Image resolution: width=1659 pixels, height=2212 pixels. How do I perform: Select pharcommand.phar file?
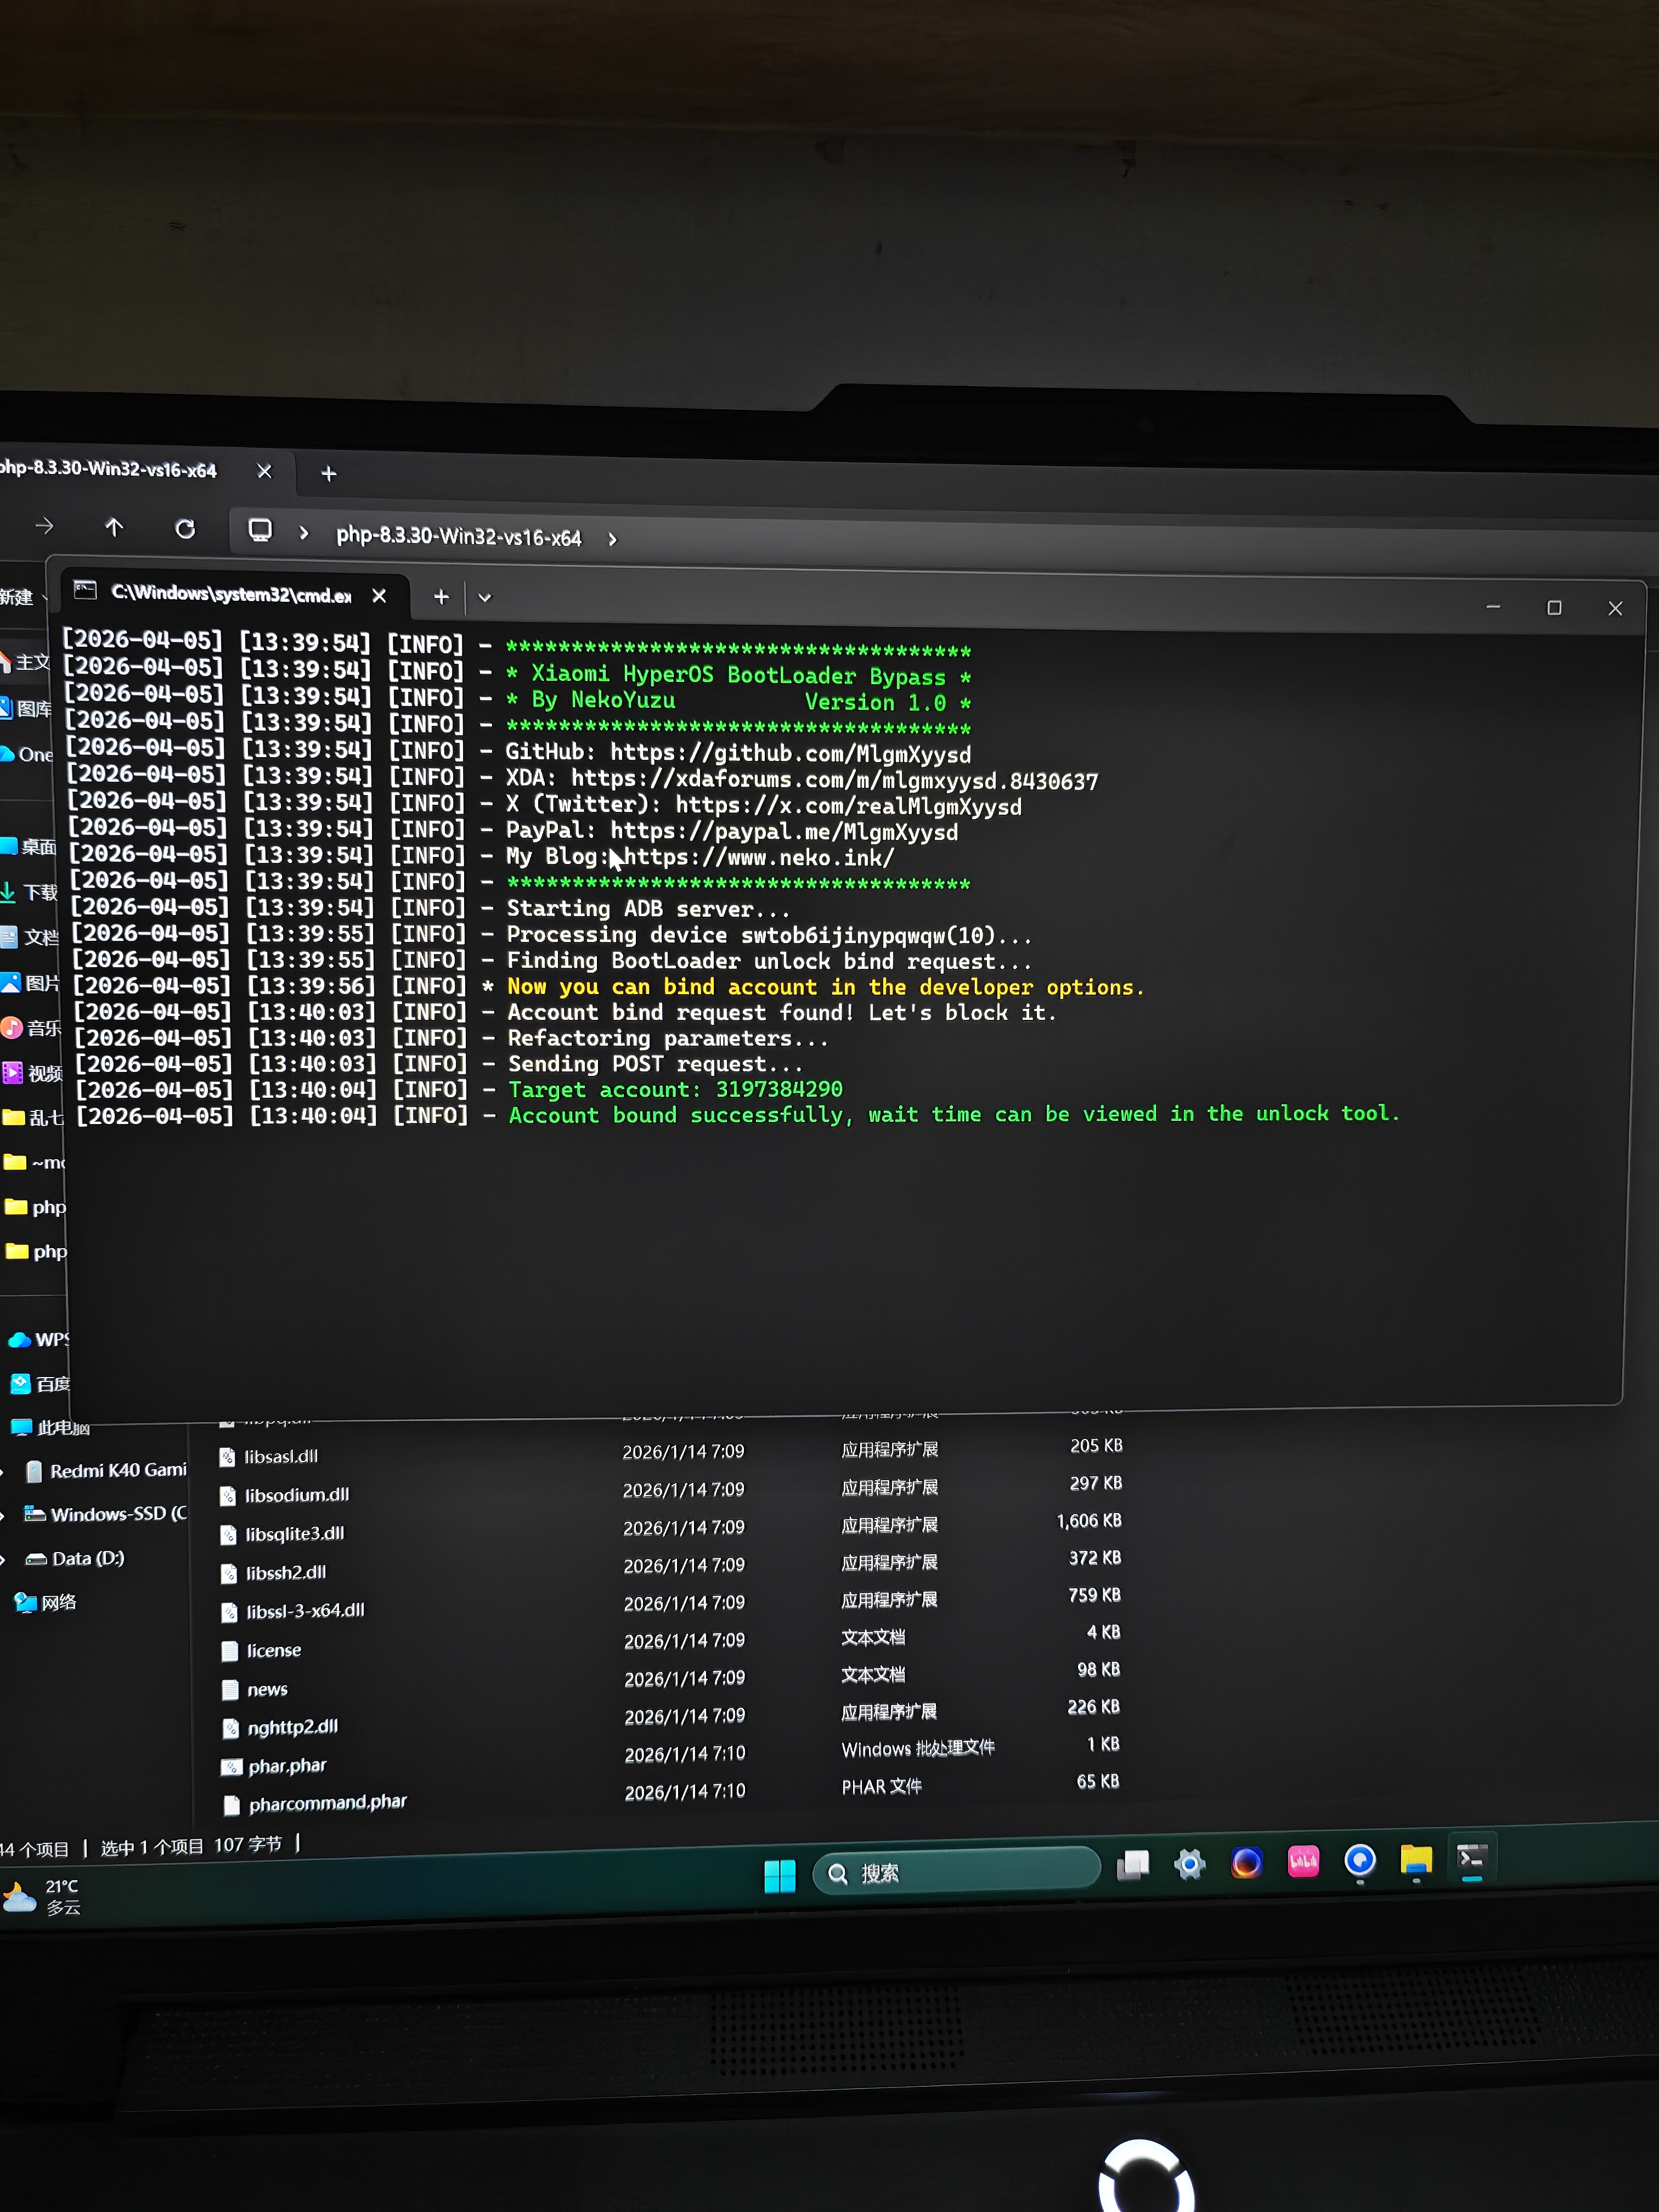pos(327,1803)
